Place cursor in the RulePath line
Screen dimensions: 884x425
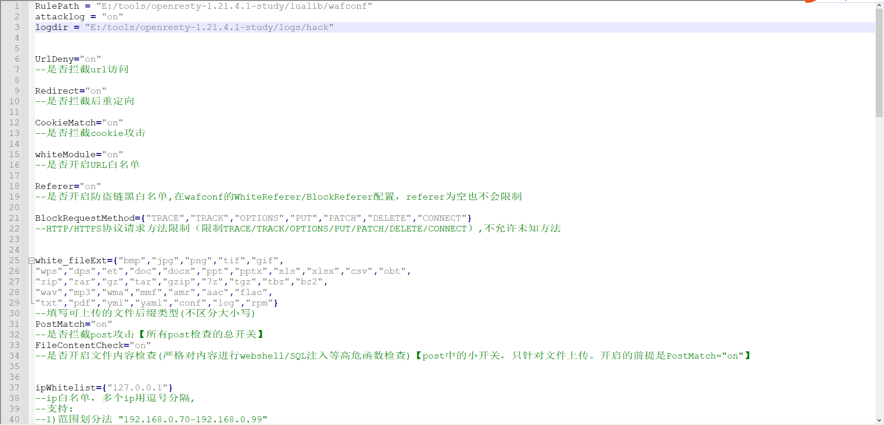(x=203, y=6)
